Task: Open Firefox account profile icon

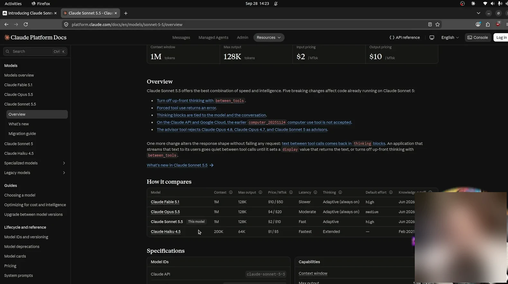Action: click(x=478, y=24)
